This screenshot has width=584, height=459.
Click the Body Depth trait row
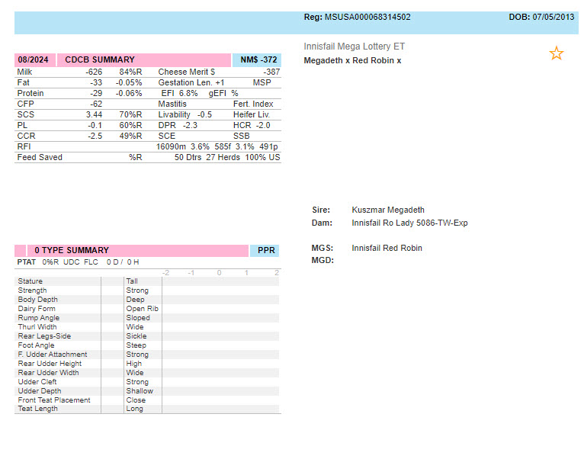(x=146, y=300)
